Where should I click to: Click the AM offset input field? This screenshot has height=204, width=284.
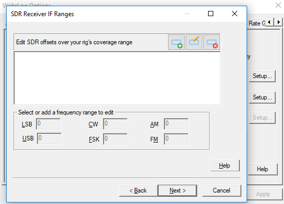pos(176,124)
